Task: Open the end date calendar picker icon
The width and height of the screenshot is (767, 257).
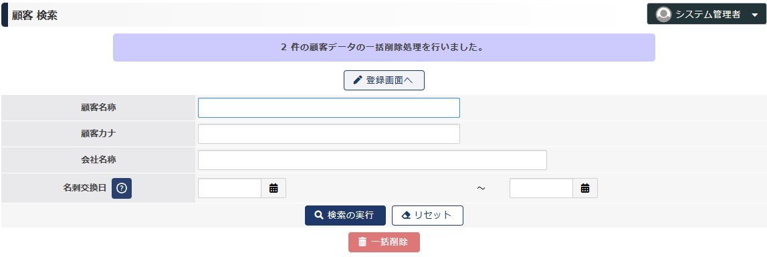Action: [585, 188]
